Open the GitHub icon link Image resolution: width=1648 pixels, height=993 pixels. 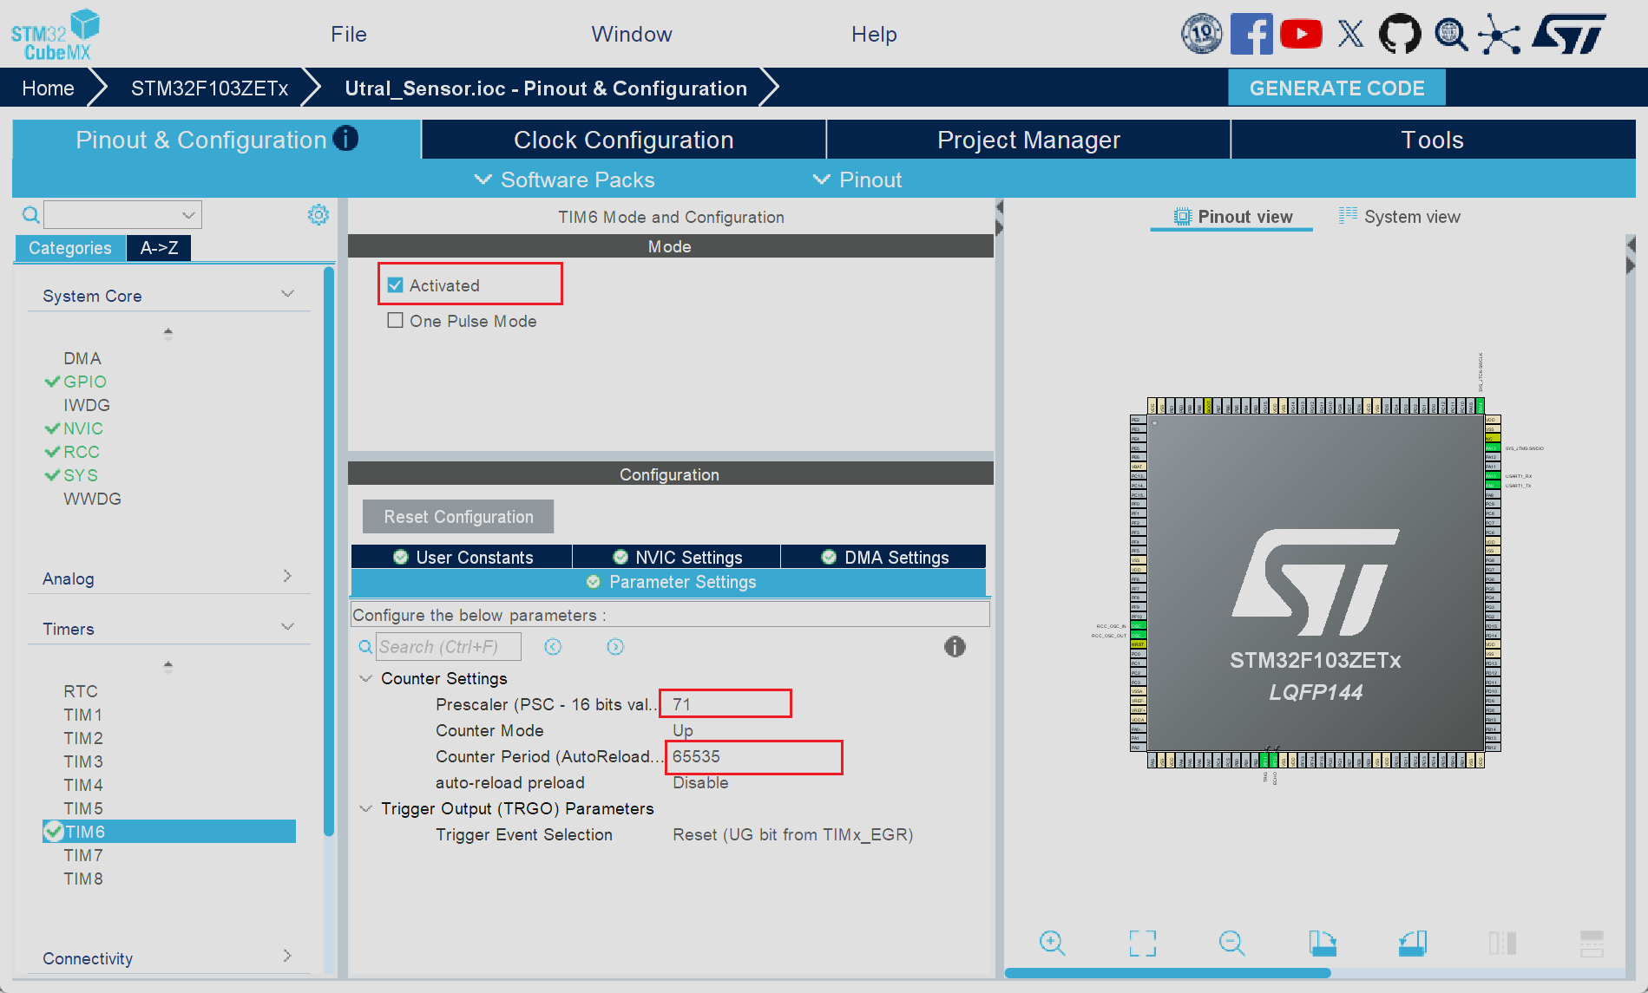click(x=1400, y=35)
